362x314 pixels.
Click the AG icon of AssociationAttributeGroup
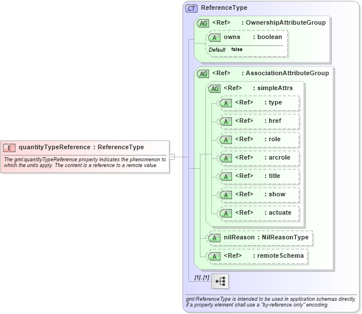[203, 74]
